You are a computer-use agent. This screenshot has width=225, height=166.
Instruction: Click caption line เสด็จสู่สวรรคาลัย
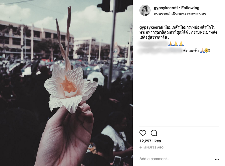pyautogui.click(x=154, y=37)
